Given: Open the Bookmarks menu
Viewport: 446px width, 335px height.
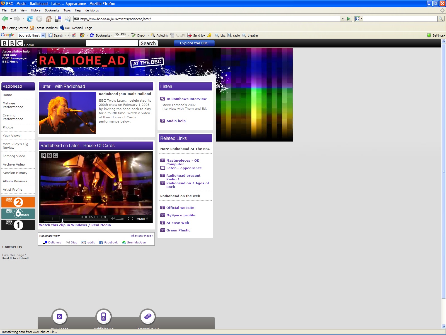Looking at the screenshot, I should pos(52,10).
